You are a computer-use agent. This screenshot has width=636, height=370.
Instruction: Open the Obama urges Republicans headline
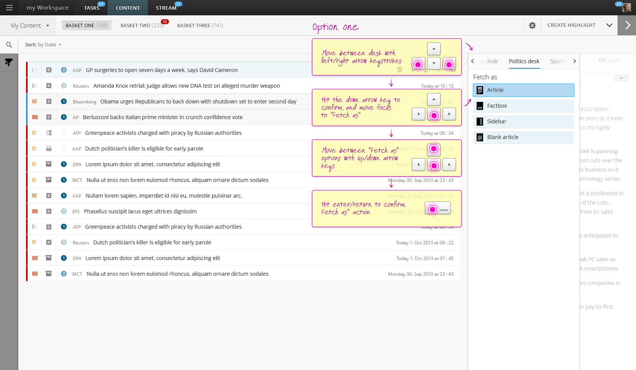[x=198, y=102]
